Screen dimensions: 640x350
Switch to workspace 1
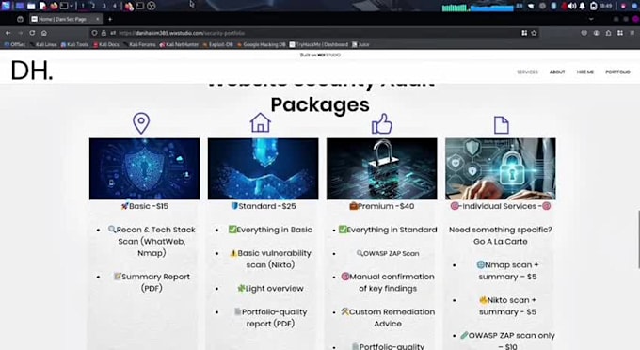pos(83,7)
